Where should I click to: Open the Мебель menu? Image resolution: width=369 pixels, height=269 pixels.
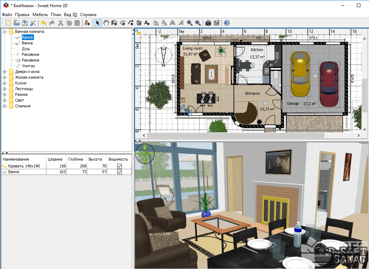[40, 15]
